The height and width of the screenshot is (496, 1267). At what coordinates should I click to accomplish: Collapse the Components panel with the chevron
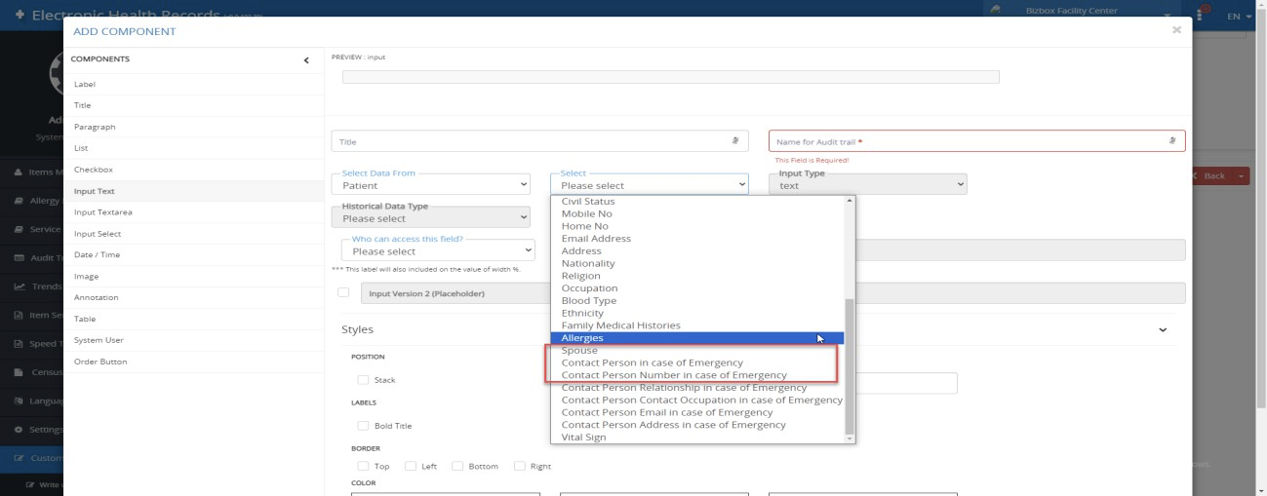pos(307,60)
